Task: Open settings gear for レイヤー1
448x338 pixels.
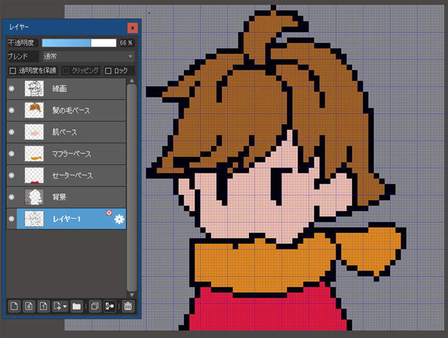Action: click(x=119, y=220)
